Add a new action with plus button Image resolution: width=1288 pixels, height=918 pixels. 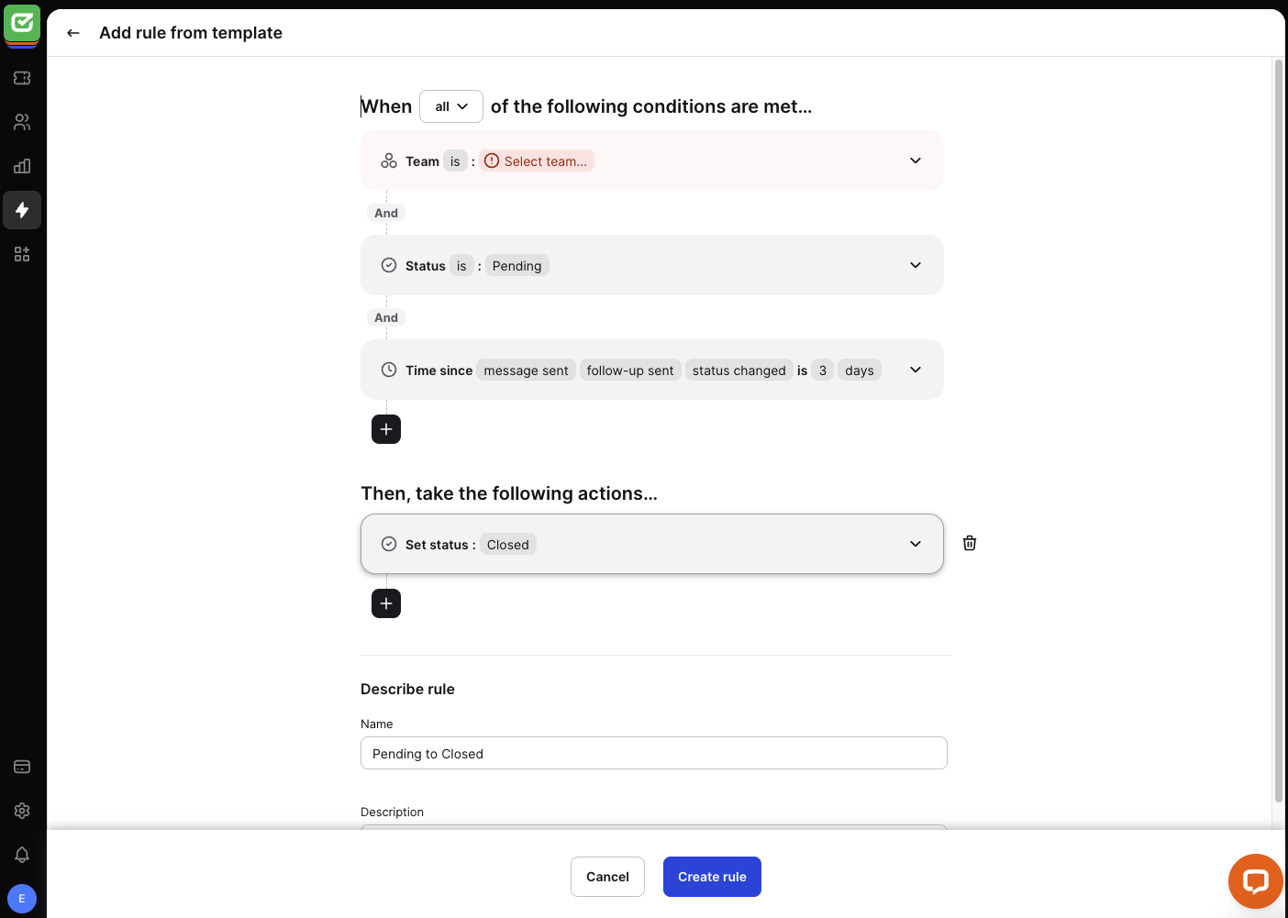(x=386, y=603)
